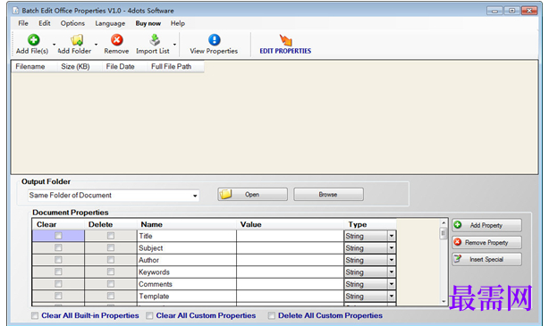Click the green plus icon of Add Property
The height and width of the screenshot is (326, 549).
point(458,225)
